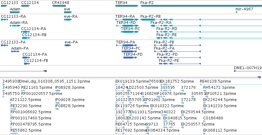
Task: Click EST IP08928.3prime
Action: (x=70, y=88)
